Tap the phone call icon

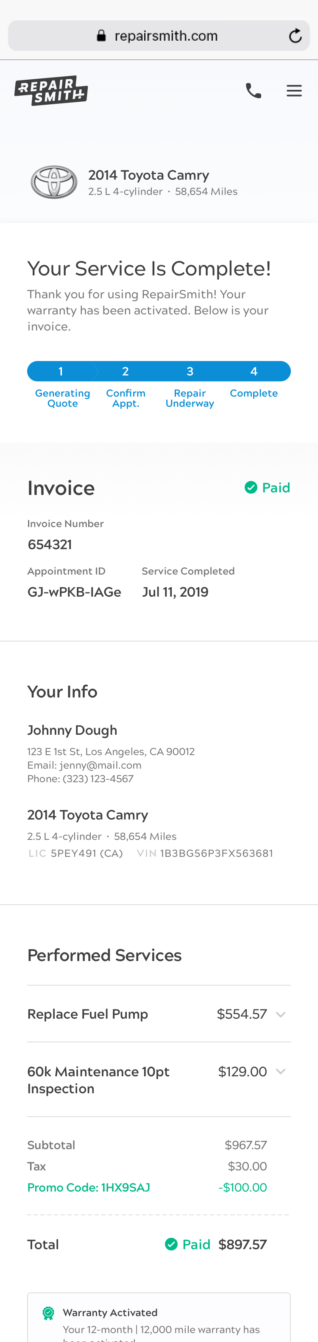(254, 91)
